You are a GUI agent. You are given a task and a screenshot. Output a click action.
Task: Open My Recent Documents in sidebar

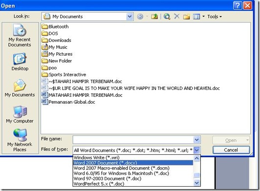20,36
